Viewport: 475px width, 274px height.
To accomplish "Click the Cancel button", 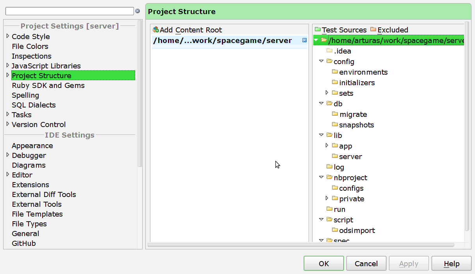I will pos(366,263).
